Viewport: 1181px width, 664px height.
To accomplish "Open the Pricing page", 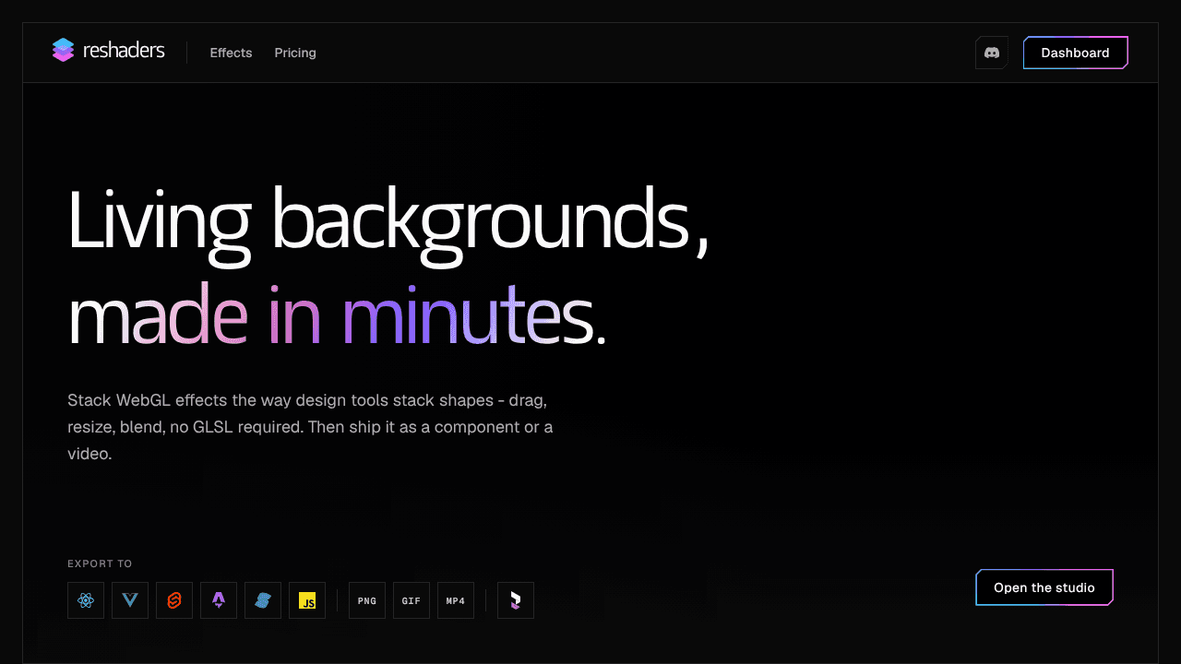I will tap(295, 53).
